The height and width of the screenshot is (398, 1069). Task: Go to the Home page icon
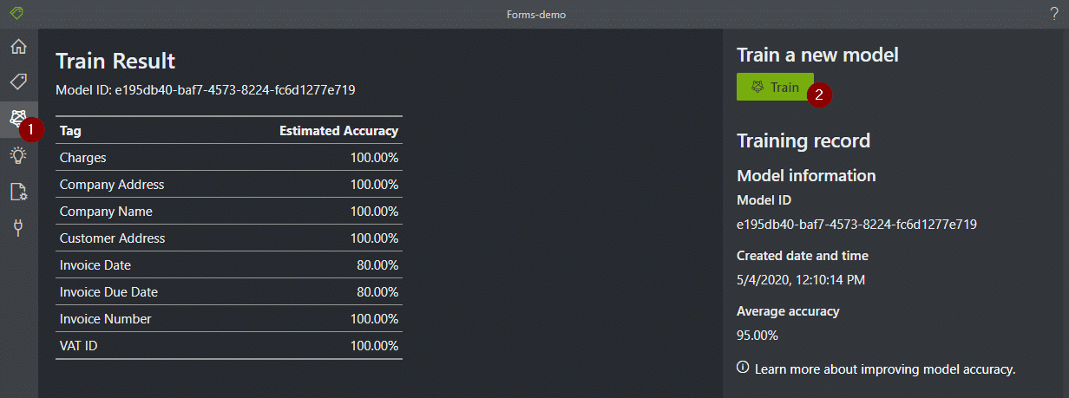click(18, 47)
